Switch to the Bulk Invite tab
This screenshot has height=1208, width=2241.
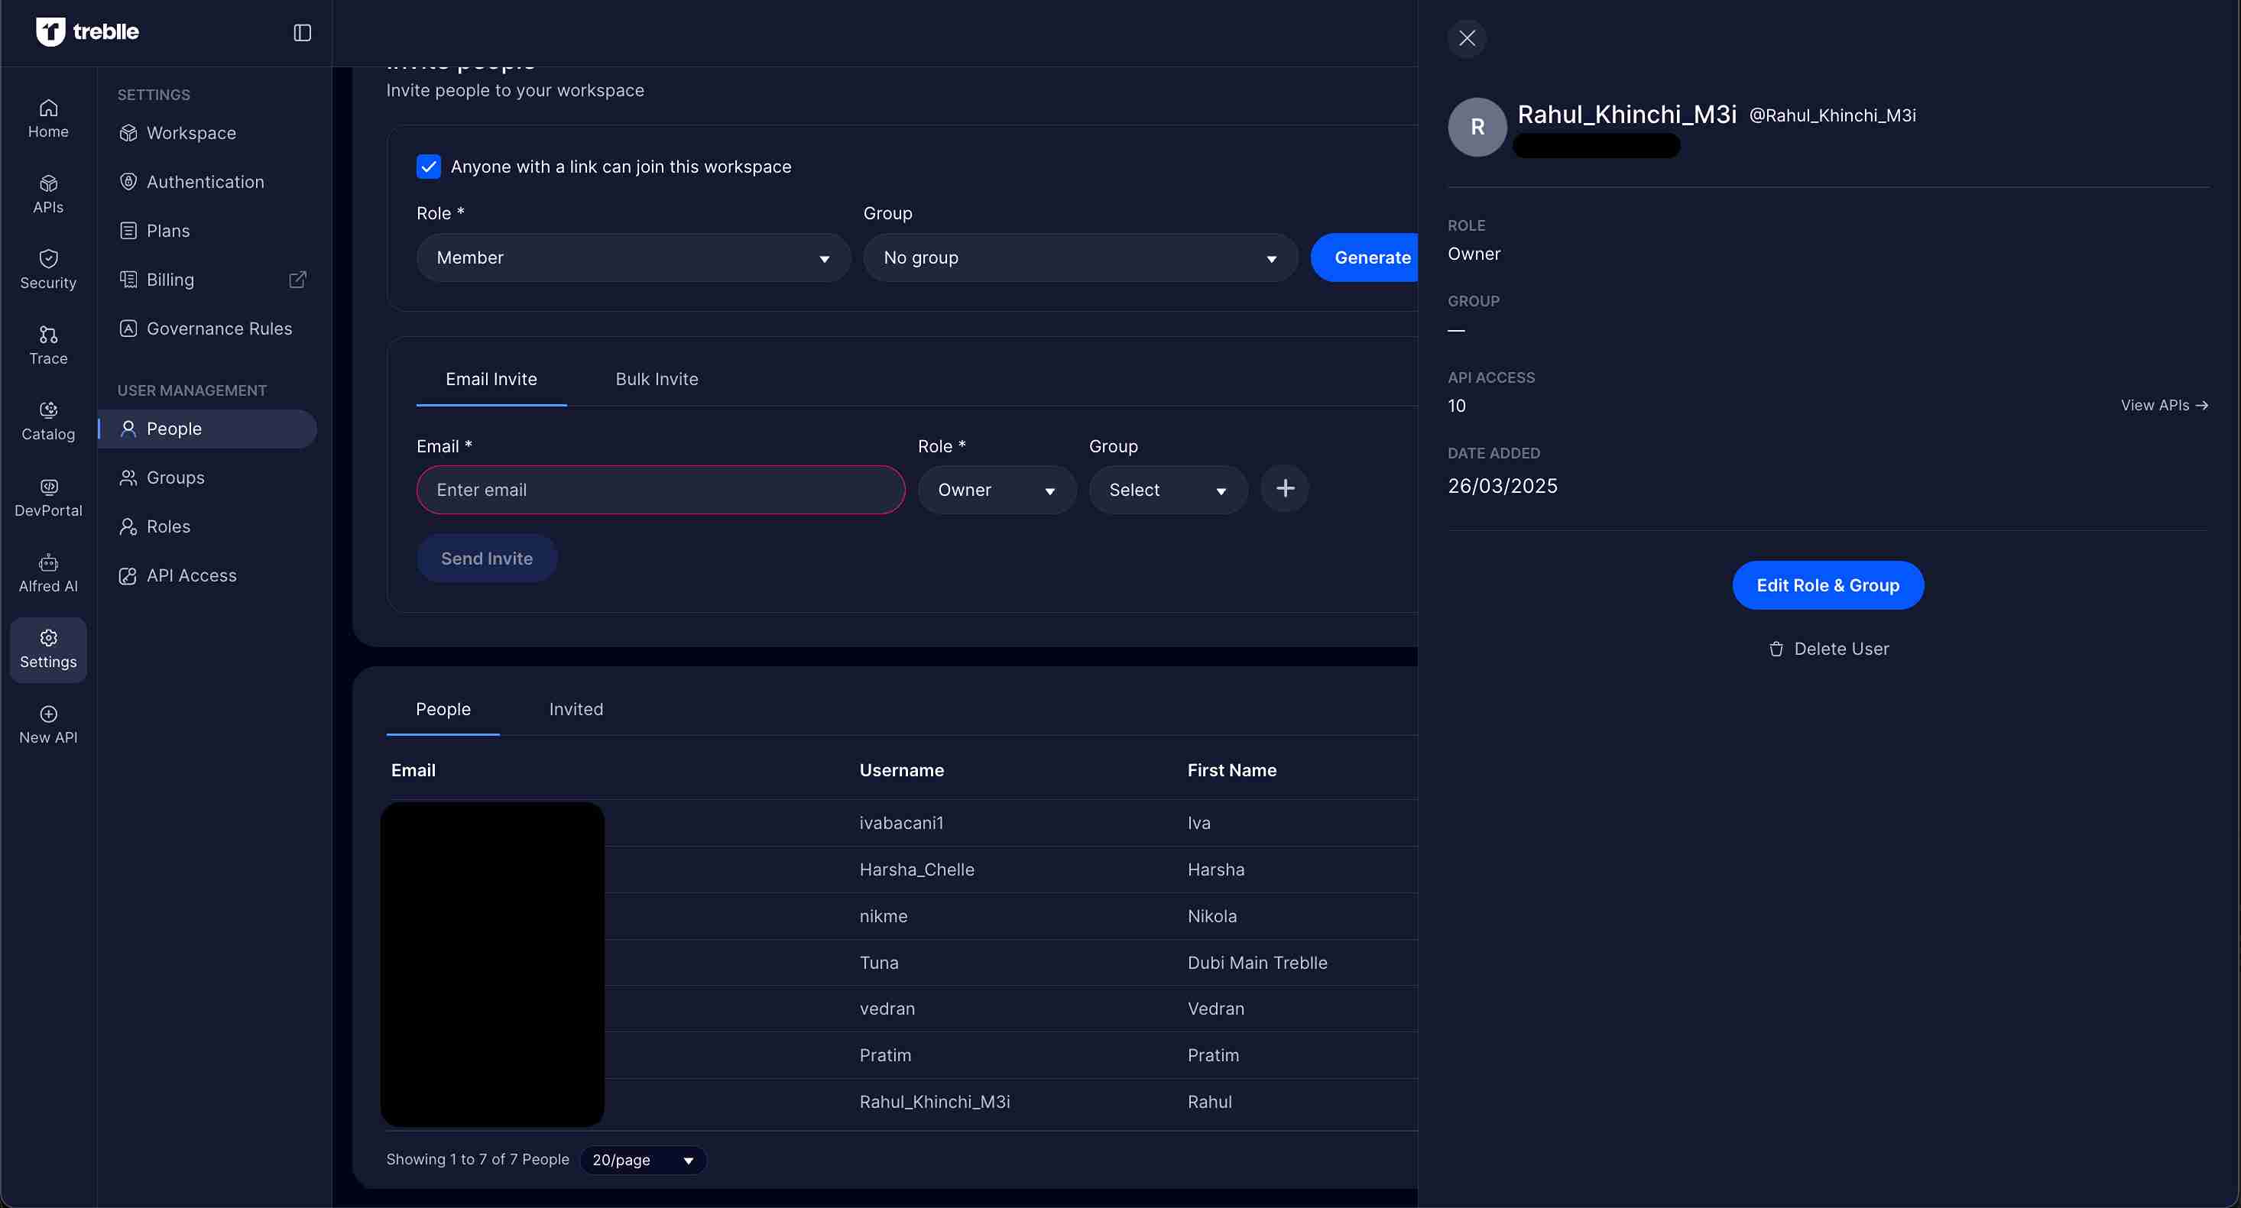(x=656, y=379)
